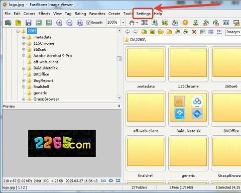Go to the next image with the green right-arrow icon
The width and height of the screenshot is (241, 193).
[49, 23]
